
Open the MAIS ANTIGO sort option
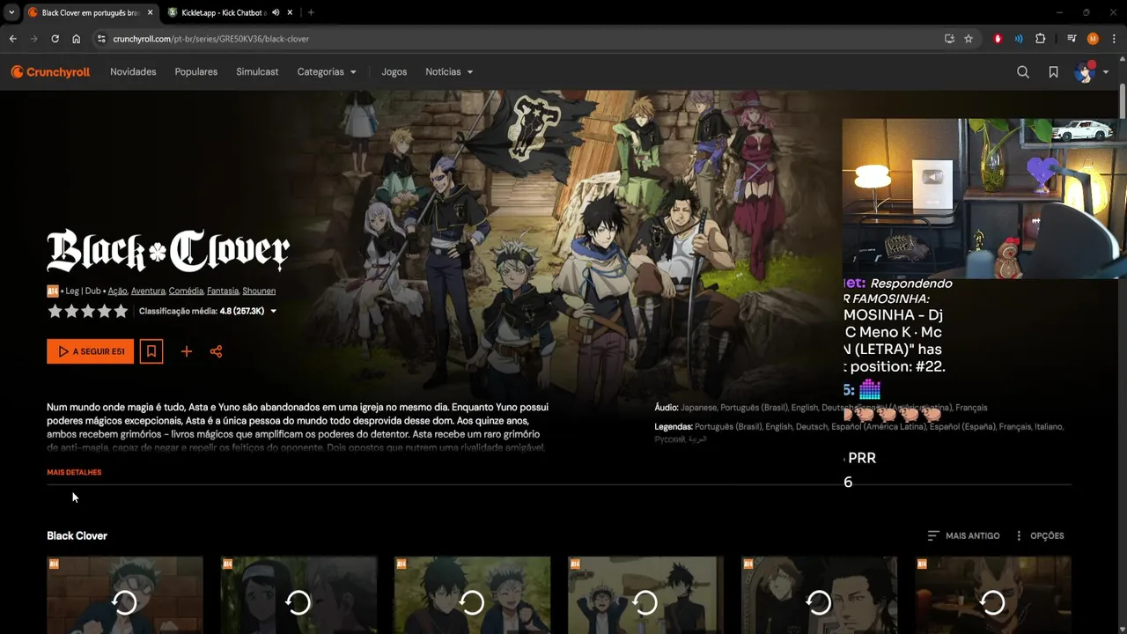[963, 535]
